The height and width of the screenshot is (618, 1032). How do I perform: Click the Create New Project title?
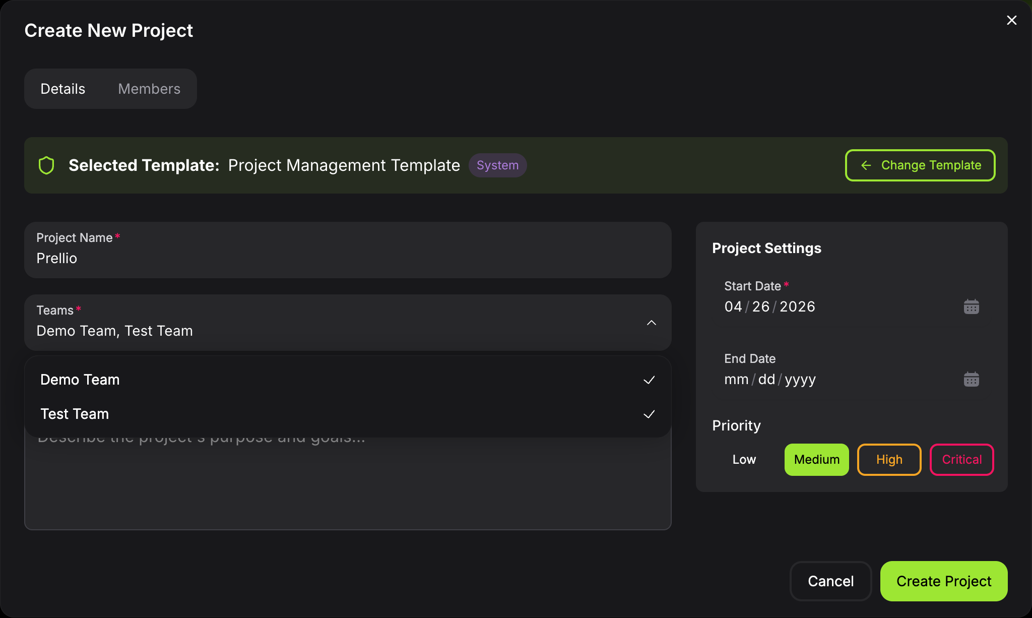[x=108, y=30]
